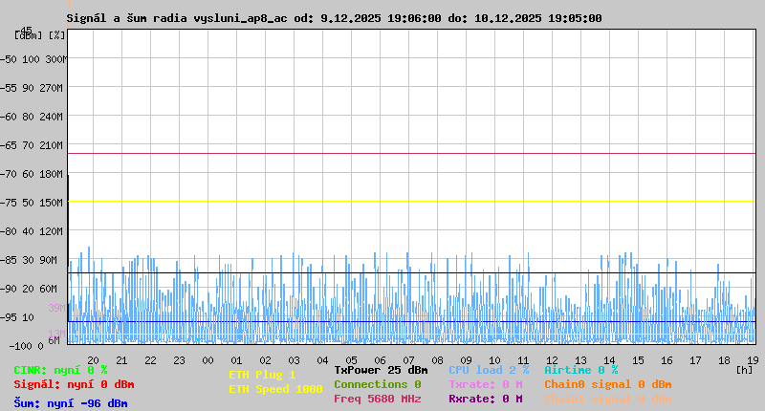This screenshot has height=411, width=765.
Task: Click the magenta horizontal frequency line
Action: [x=411, y=153]
